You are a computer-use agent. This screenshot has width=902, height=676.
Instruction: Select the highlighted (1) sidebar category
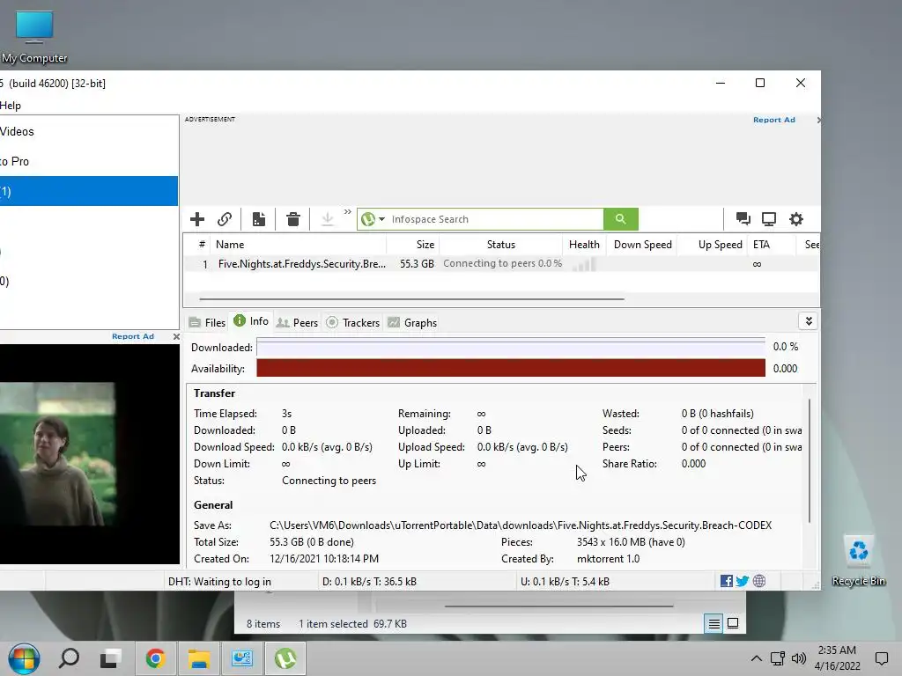(x=89, y=191)
